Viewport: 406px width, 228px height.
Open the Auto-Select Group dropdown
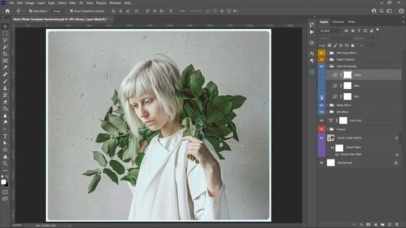coord(58,11)
